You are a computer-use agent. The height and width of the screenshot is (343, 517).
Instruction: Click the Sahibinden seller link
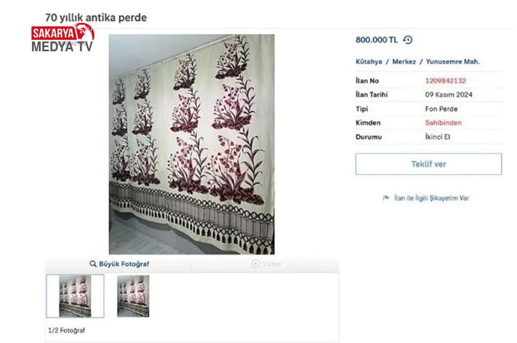click(443, 123)
